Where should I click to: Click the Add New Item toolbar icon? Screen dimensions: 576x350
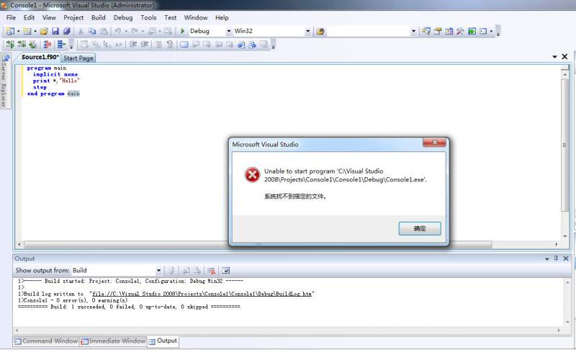(x=27, y=31)
